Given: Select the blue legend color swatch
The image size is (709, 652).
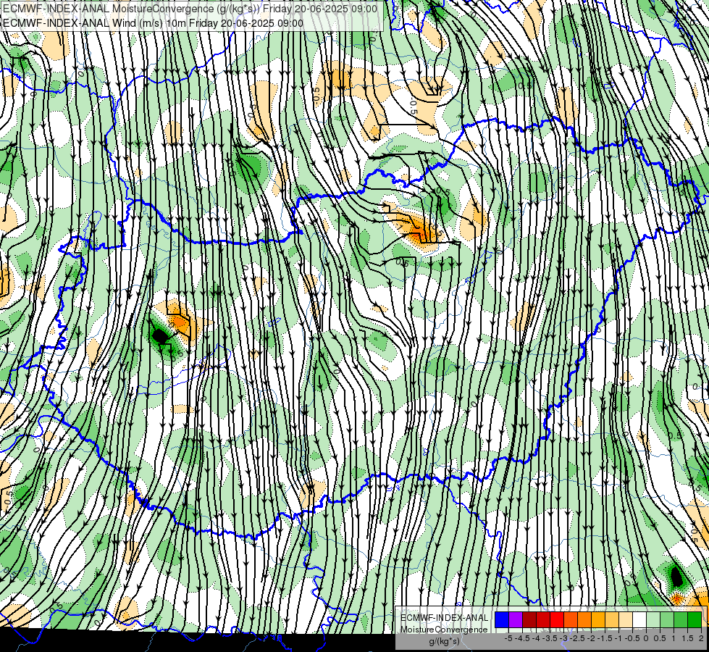Looking at the screenshot, I should click(502, 619).
